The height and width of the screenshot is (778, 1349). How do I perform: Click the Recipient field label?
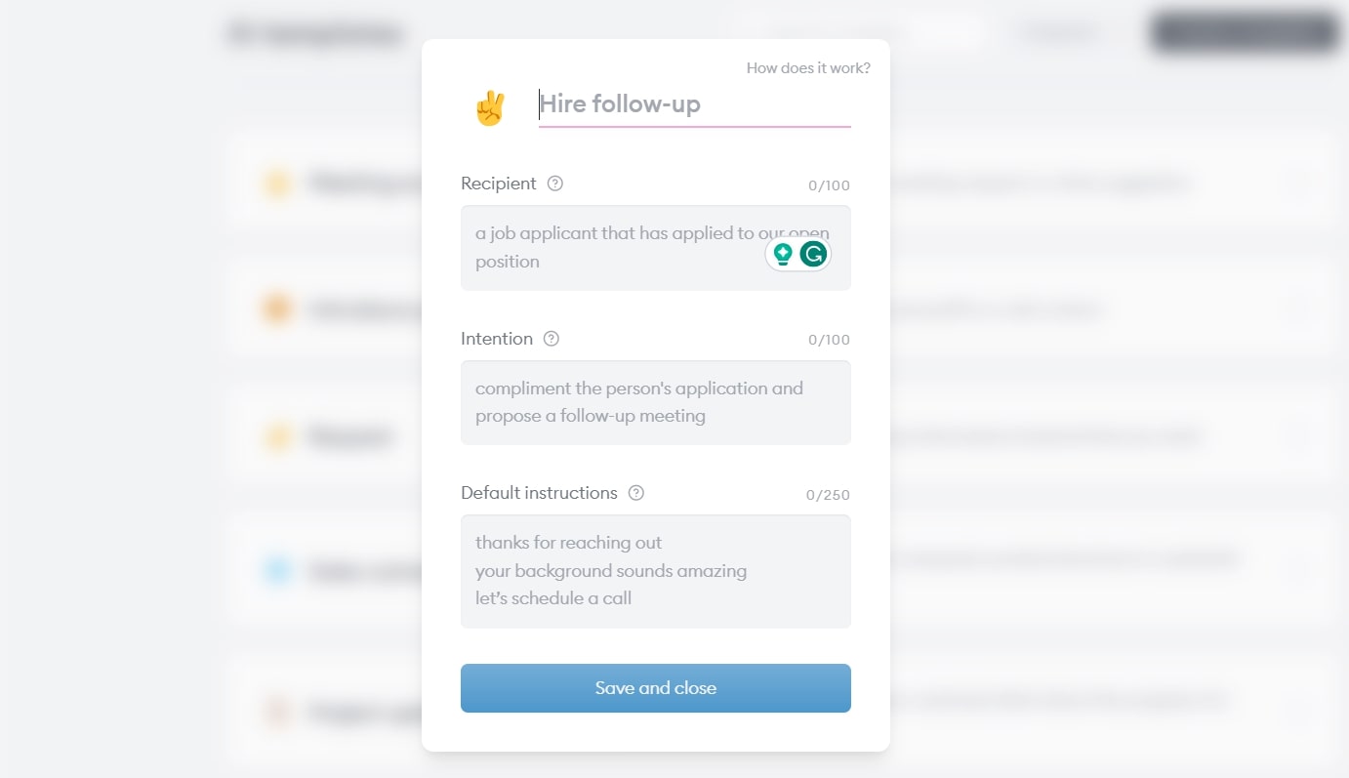tap(498, 184)
